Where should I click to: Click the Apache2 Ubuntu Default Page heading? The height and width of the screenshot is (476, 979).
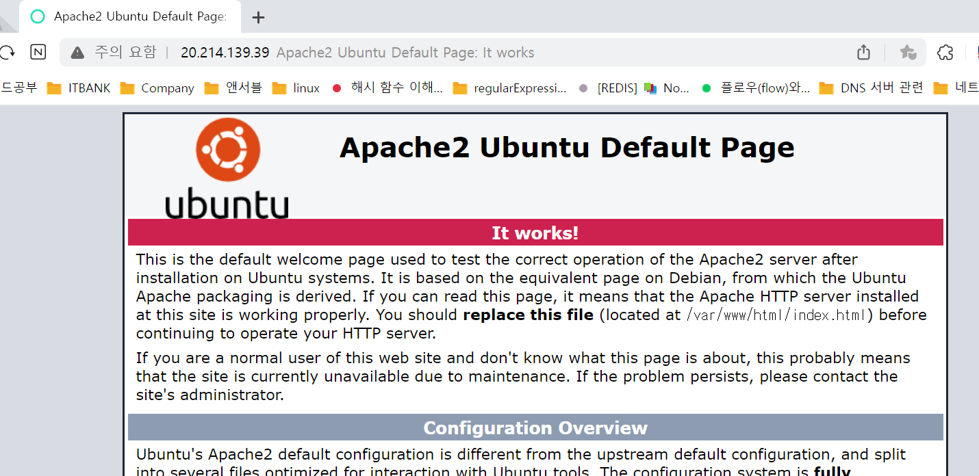[x=567, y=148]
